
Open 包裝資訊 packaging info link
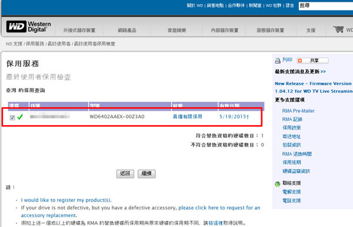tap(292, 145)
